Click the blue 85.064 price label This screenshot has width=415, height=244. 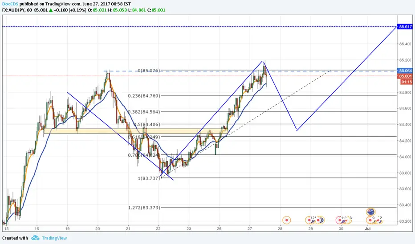coord(406,71)
